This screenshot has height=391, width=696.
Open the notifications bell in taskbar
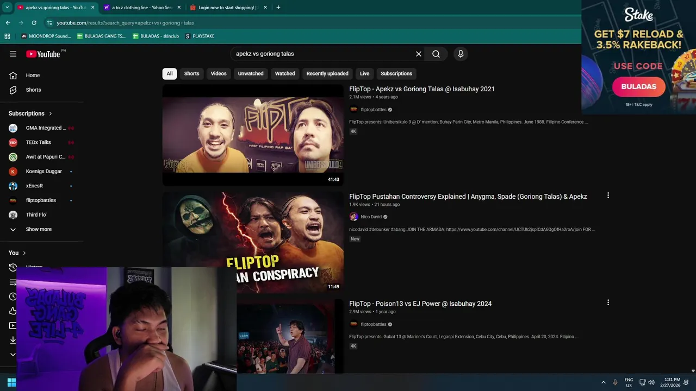coord(686,382)
